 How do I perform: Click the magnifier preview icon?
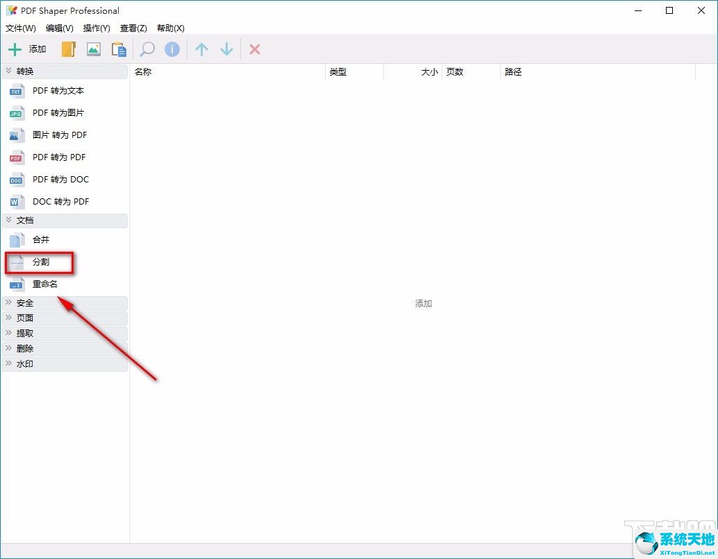click(147, 49)
